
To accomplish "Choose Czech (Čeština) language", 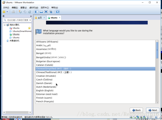I will 96,80.
